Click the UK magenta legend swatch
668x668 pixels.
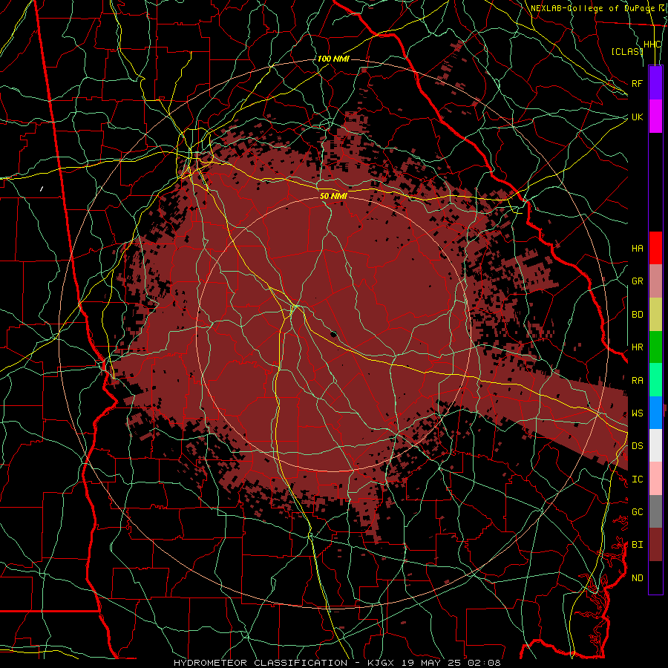pos(655,117)
